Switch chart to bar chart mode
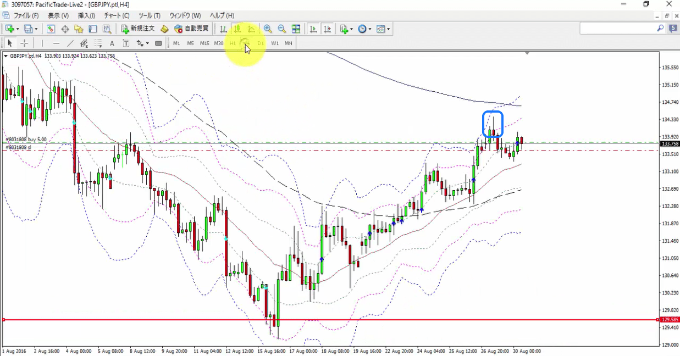Screen dimensions: 680x356 [223, 29]
